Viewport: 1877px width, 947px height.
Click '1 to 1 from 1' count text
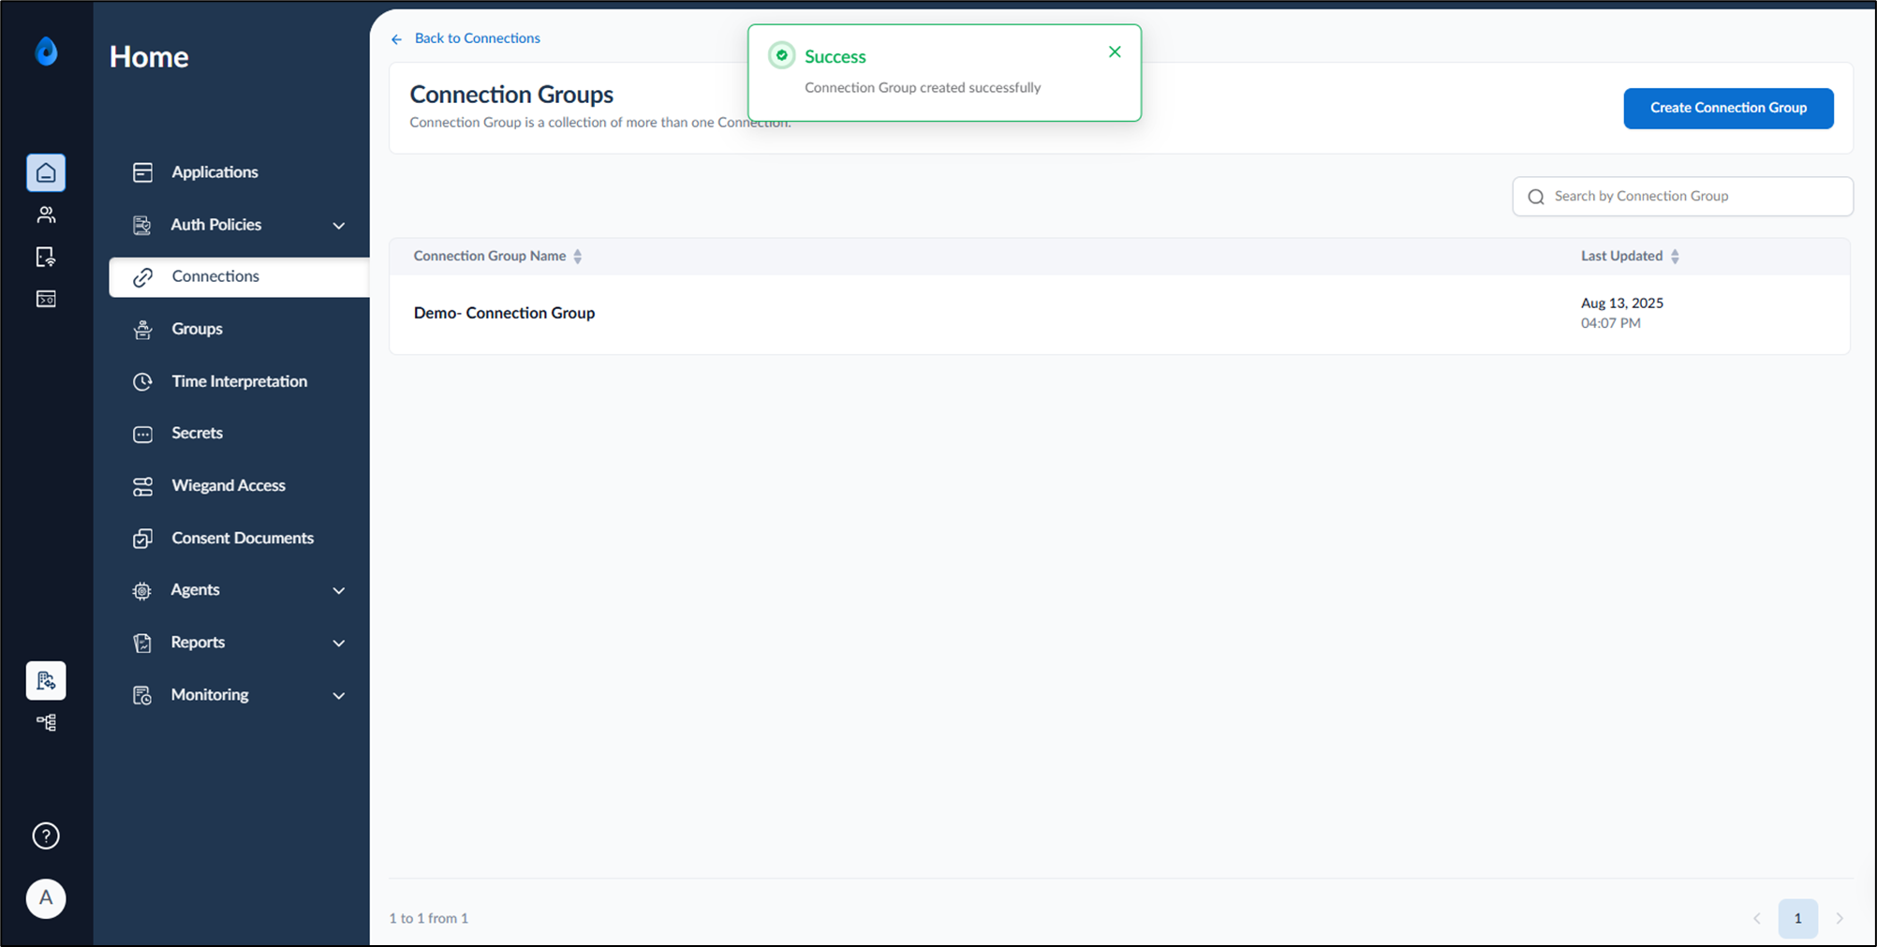[x=429, y=918]
